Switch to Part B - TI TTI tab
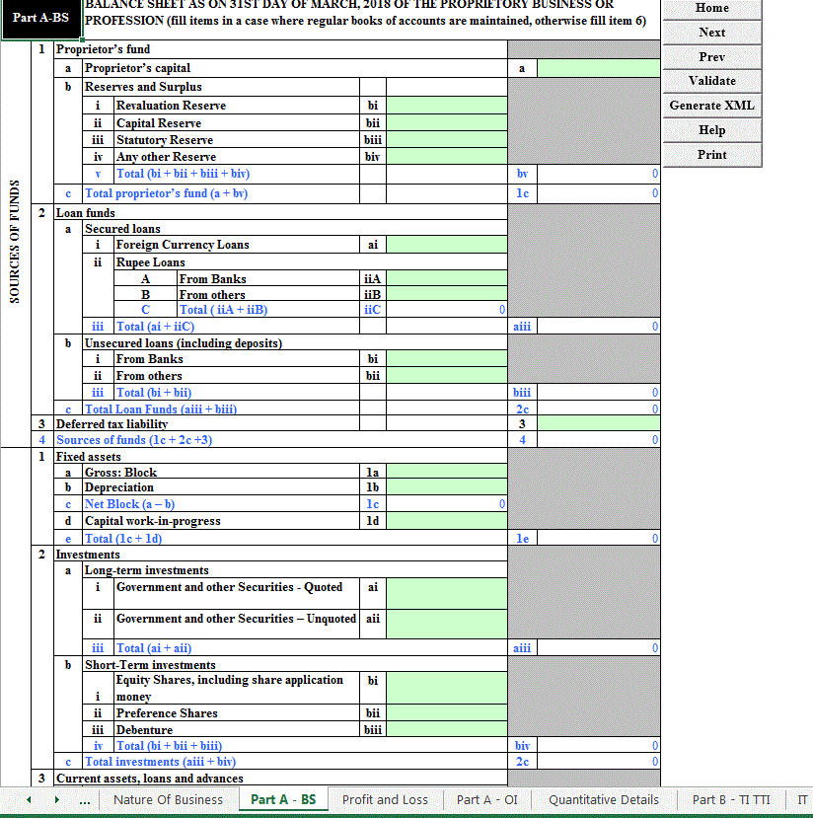Image resolution: width=813 pixels, height=818 pixels. [730, 799]
